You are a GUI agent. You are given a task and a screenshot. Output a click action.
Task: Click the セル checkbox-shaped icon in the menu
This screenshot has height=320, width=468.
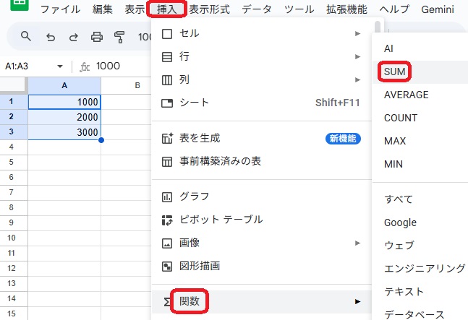coord(167,34)
